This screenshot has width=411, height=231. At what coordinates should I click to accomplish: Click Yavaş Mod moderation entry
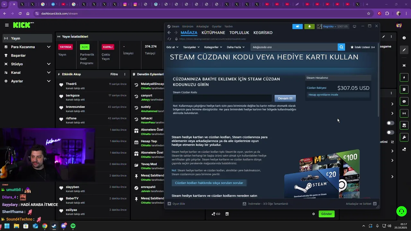point(149,166)
